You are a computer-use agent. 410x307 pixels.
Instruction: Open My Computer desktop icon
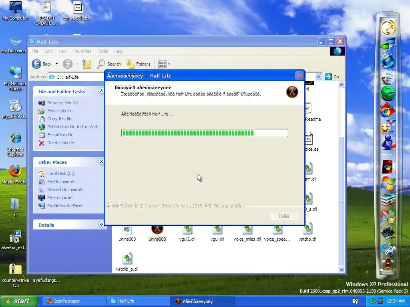[15, 10]
